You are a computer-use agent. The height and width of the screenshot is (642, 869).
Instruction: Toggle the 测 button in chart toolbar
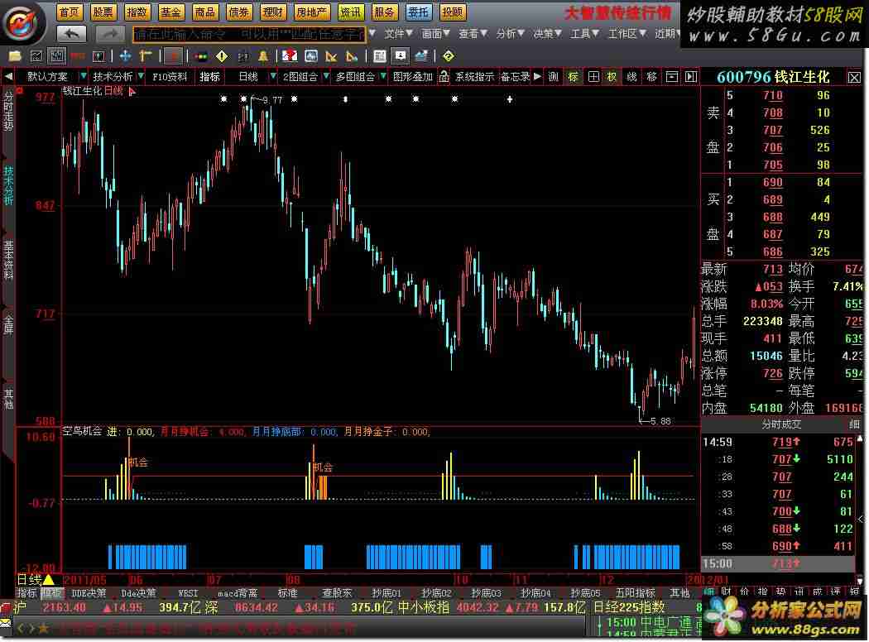(553, 77)
